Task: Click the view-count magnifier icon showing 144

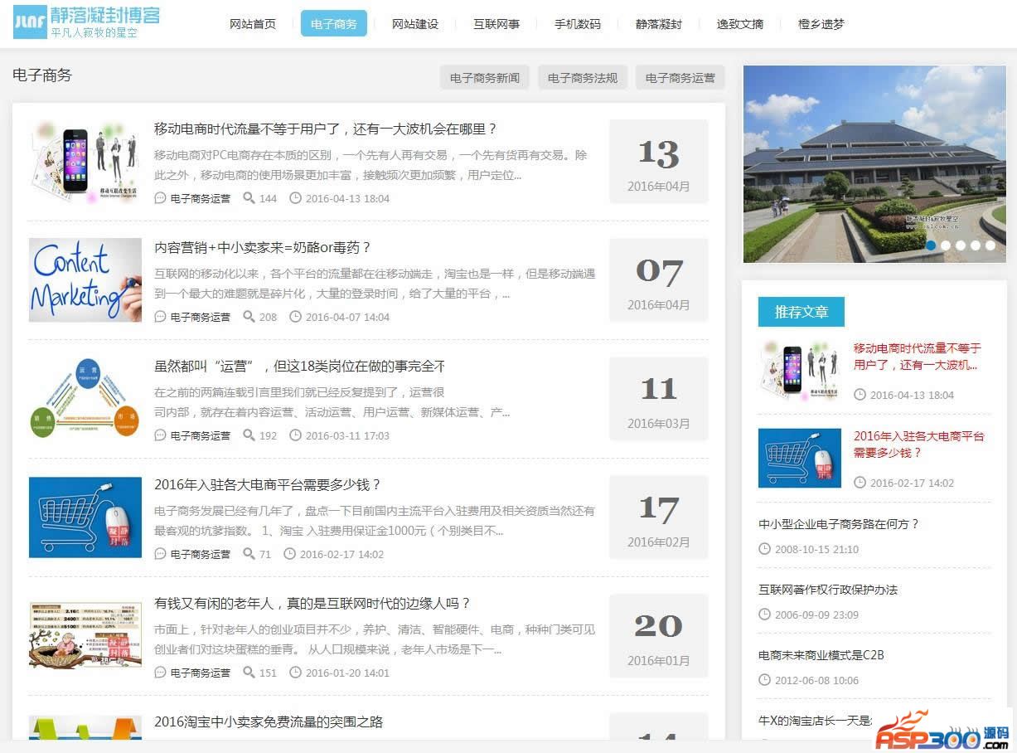Action: click(x=249, y=198)
